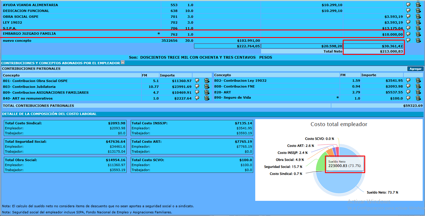Edit 802 Contribucion Ley 19032
Image resolution: width=425 pixels, height=216 pixels.
point(408,80)
